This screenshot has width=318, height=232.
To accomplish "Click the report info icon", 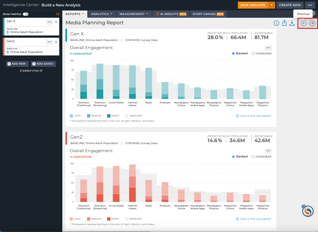I will point(276,23).
